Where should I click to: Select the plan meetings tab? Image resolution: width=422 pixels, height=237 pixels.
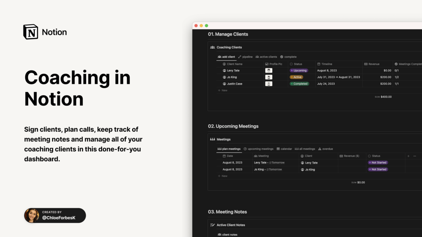229,149
